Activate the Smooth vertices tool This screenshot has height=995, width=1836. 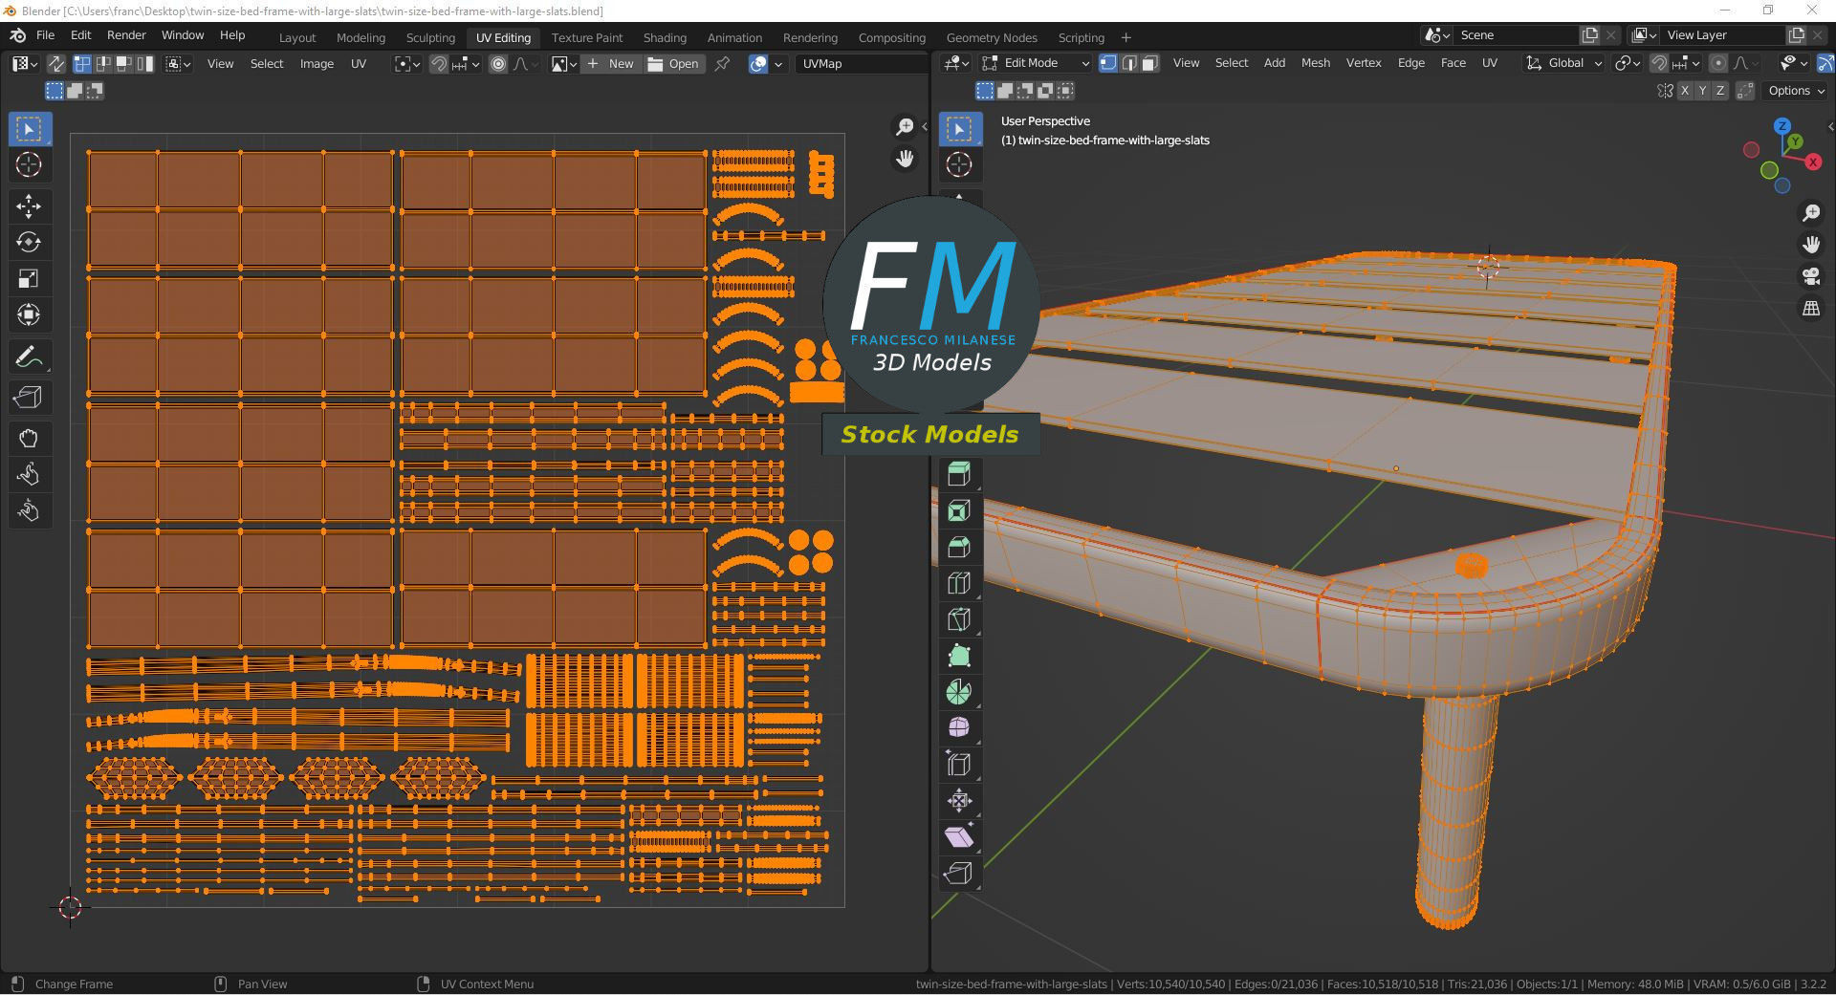coord(959,728)
